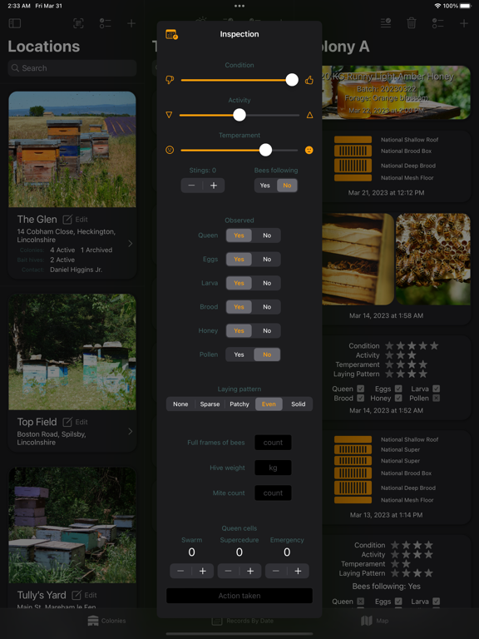Screen dimensions: 479x639
Task: Tap the three-dot multitasking icon at top
Action: point(239,6)
